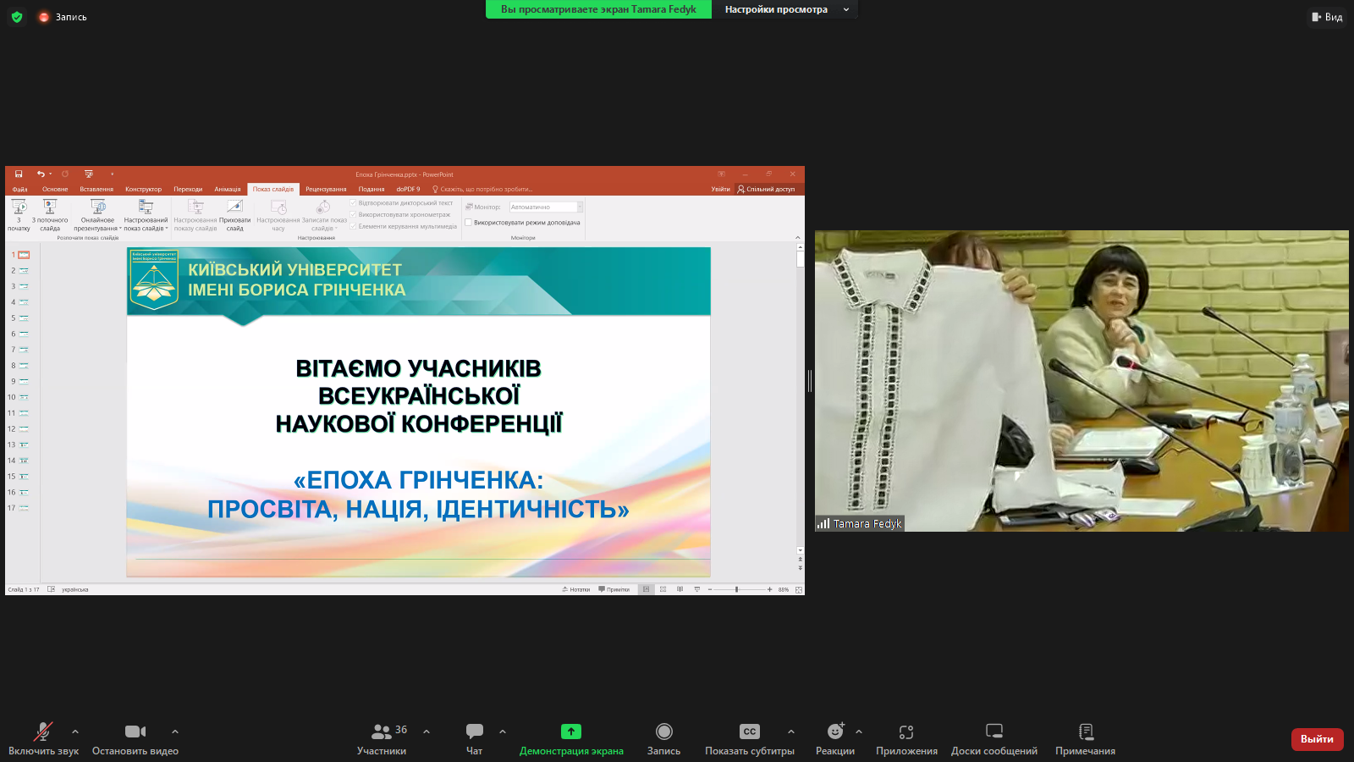Click the green encryption shield icon

click(17, 17)
